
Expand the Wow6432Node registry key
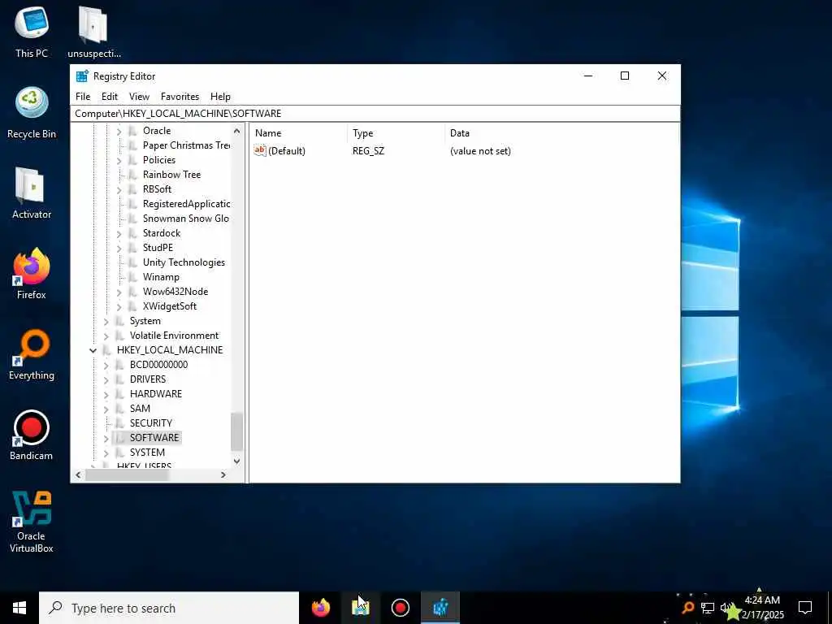click(x=119, y=292)
